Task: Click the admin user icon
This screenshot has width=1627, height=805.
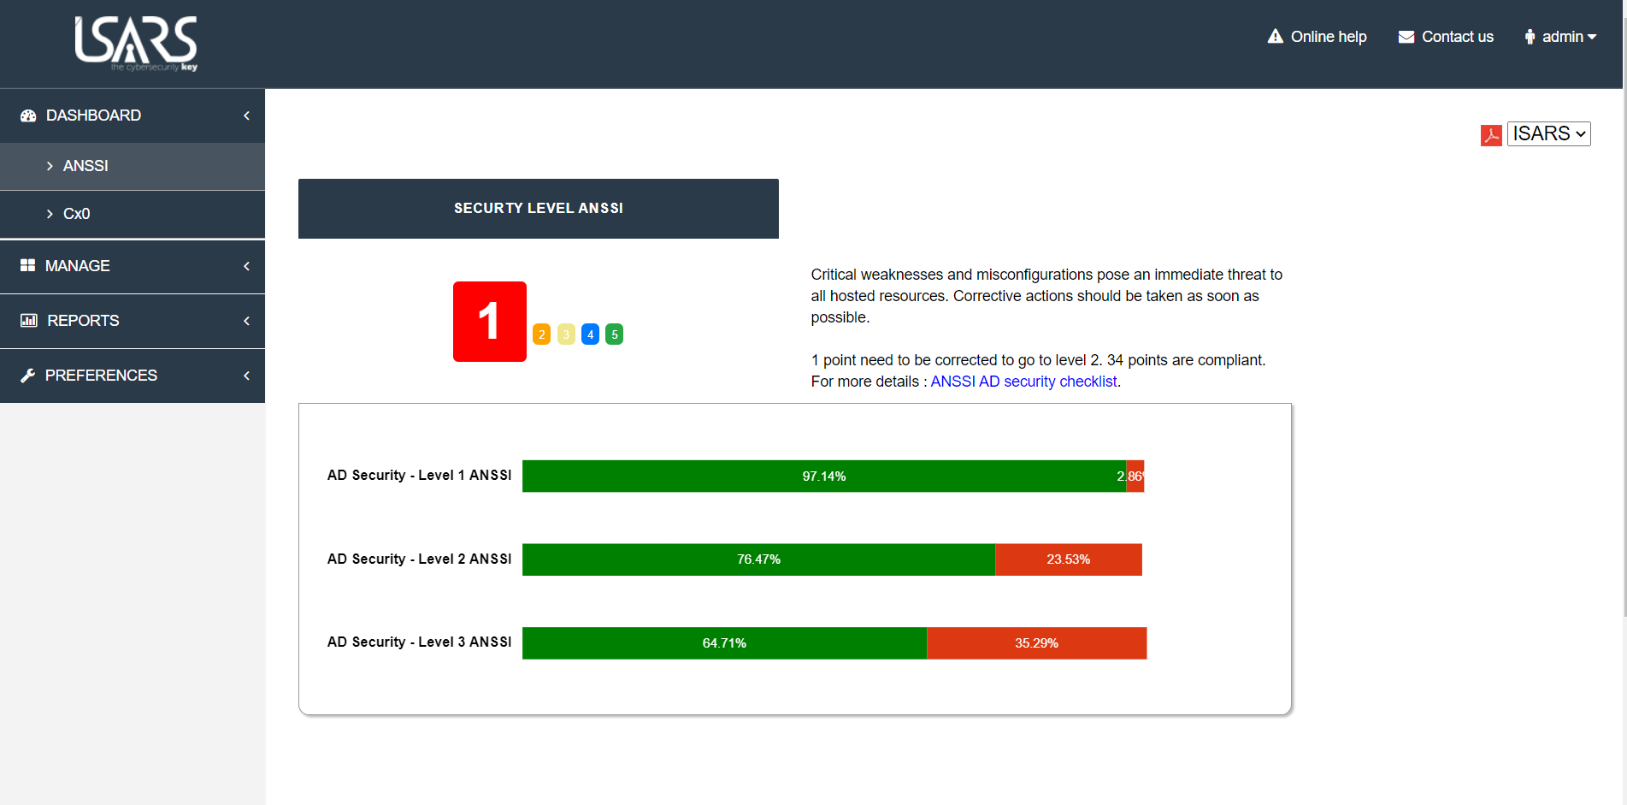Action: (1530, 37)
